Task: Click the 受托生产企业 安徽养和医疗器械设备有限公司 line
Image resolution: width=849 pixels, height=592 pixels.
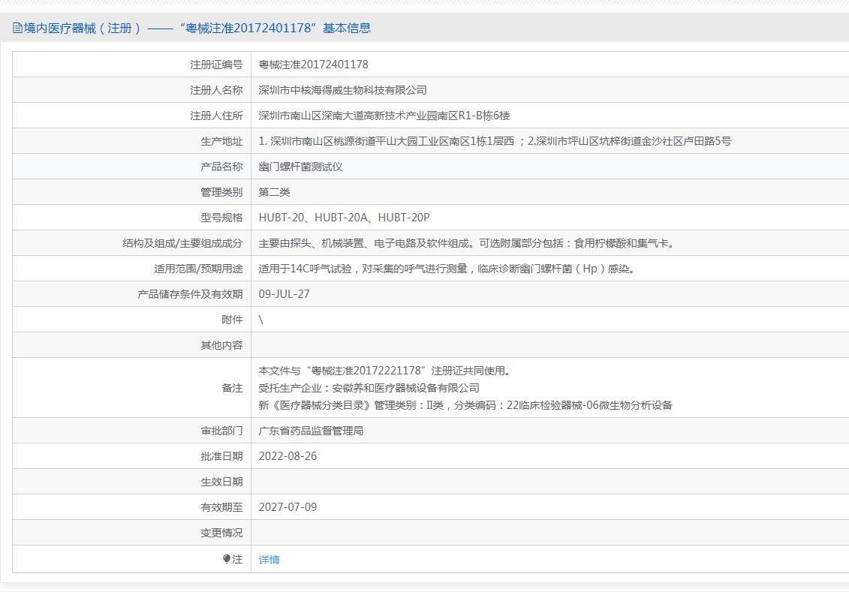Action: click(369, 388)
